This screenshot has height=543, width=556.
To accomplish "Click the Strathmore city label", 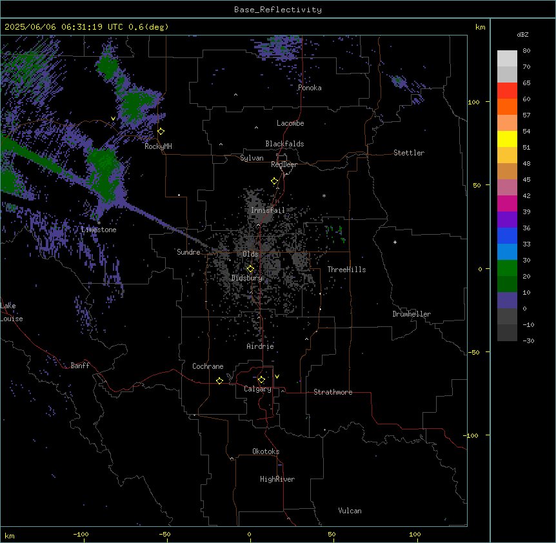I will click(x=333, y=392).
